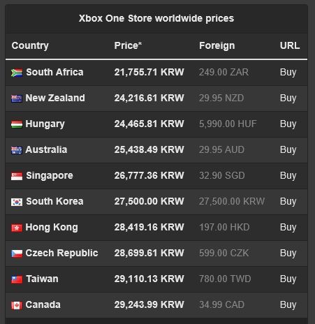The width and height of the screenshot is (315, 324).
Task: Click the Australia flag icon
Action: [x=17, y=150]
